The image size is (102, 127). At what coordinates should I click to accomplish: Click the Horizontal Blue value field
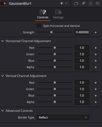[82, 61]
